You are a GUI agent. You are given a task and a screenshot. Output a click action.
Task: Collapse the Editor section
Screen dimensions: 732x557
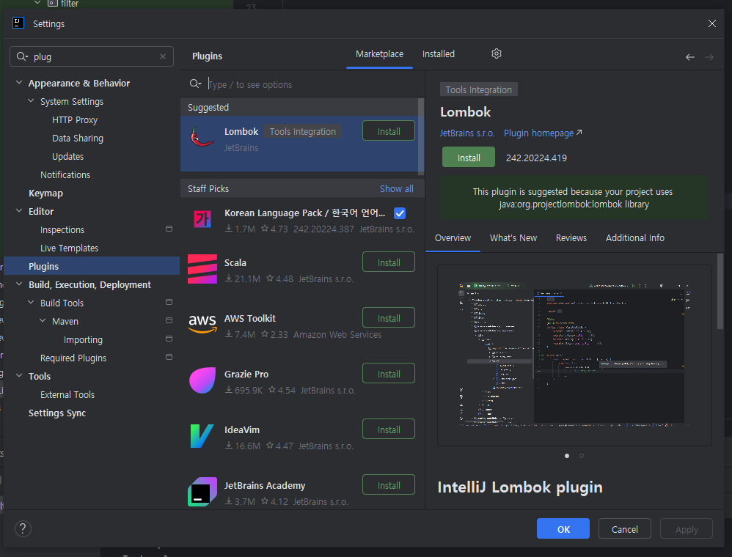[x=19, y=211]
